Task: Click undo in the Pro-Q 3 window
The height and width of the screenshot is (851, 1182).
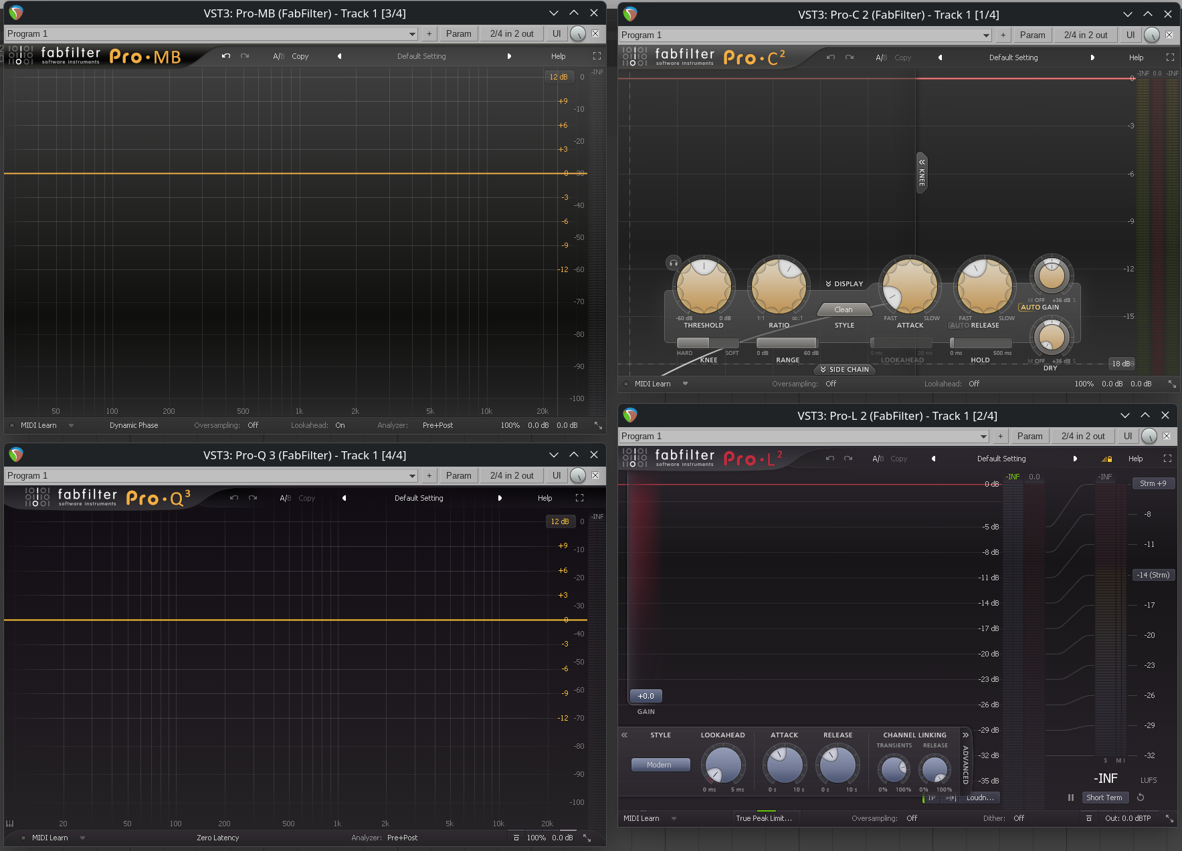Action: click(234, 498)
